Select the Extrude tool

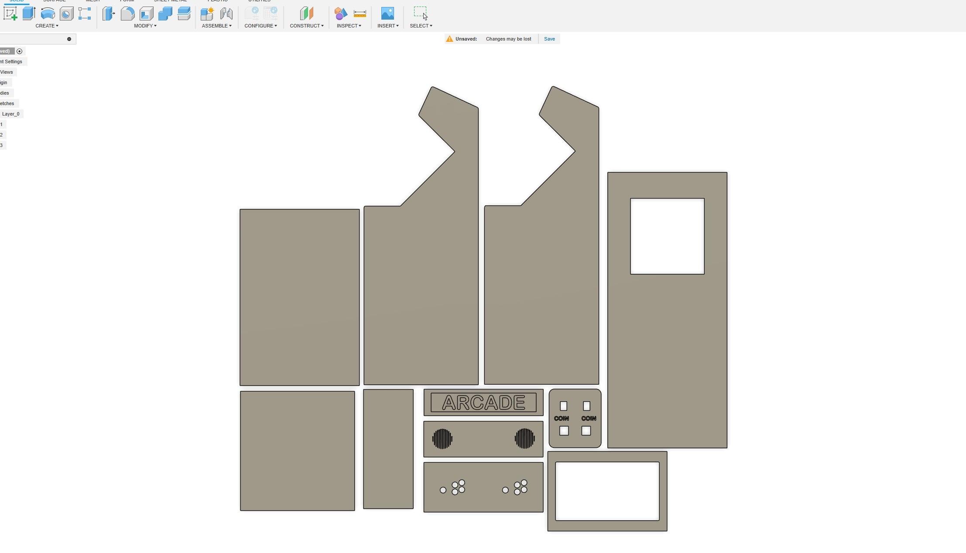[29, 14]
